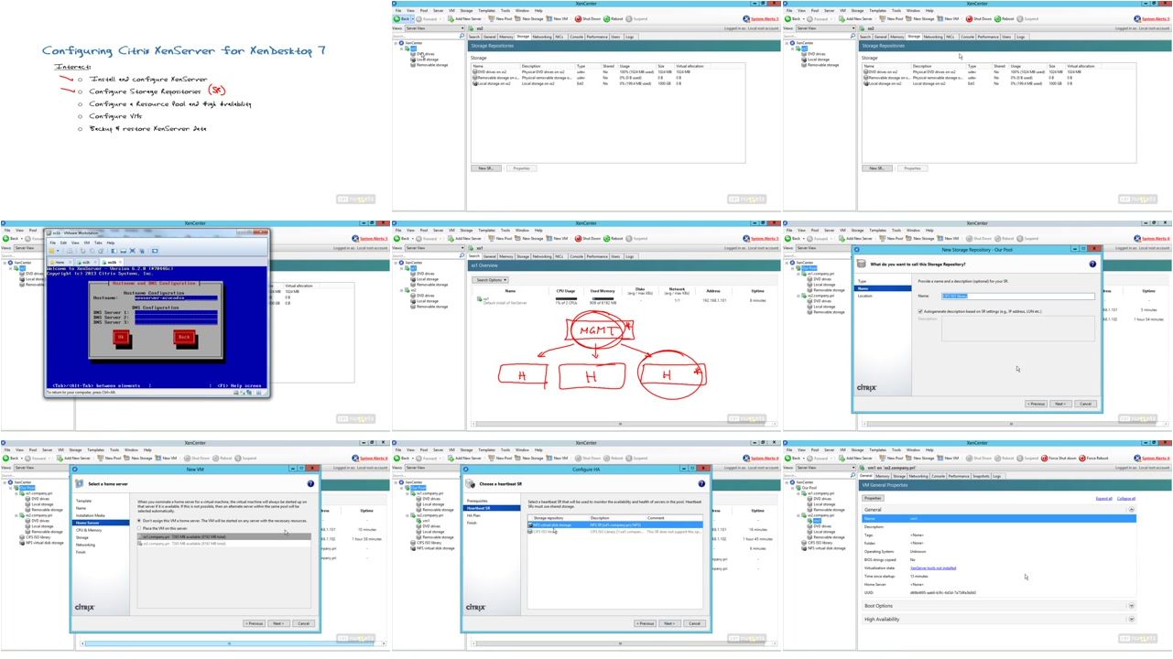Click Add New Server icon in xs1 Overview window
This screenshot has height=659, width=1173.
[x=451, y=238]
